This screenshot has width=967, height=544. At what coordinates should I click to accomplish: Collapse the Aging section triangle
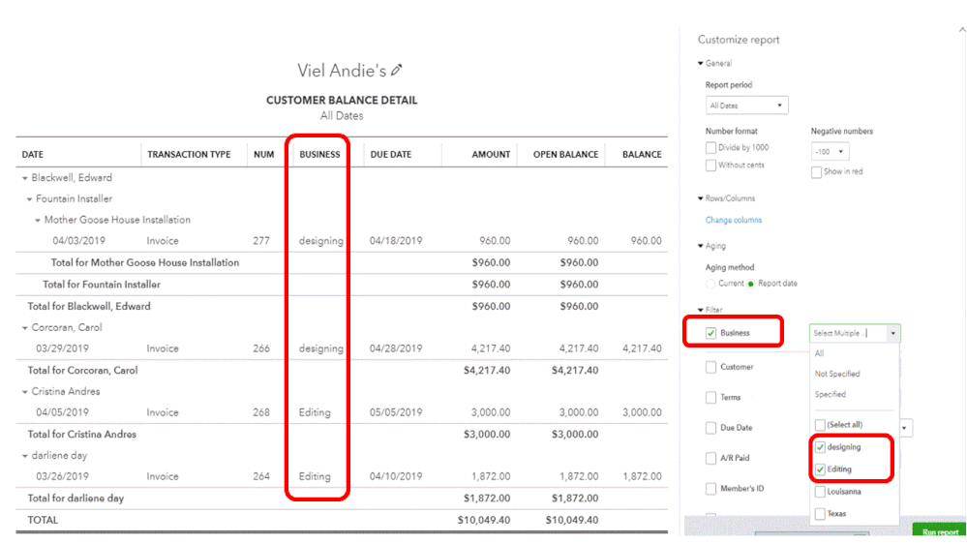click(701, 246)
